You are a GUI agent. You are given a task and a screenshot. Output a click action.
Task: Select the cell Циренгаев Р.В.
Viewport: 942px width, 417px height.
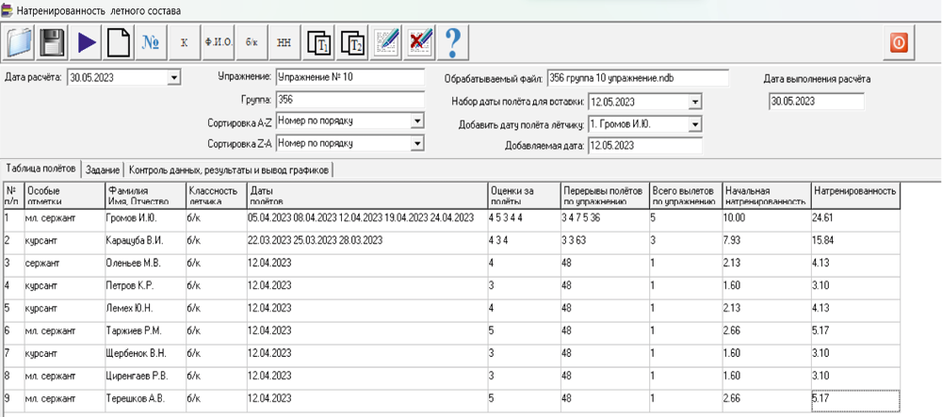(143, 377)
